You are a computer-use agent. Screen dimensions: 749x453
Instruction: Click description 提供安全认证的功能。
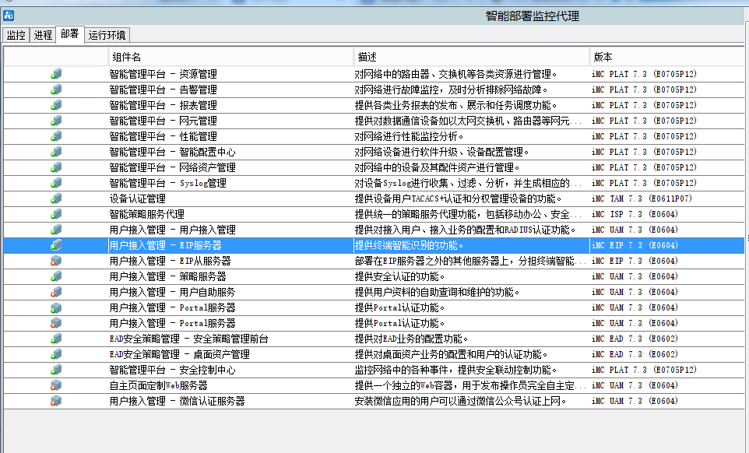[400, 276]
